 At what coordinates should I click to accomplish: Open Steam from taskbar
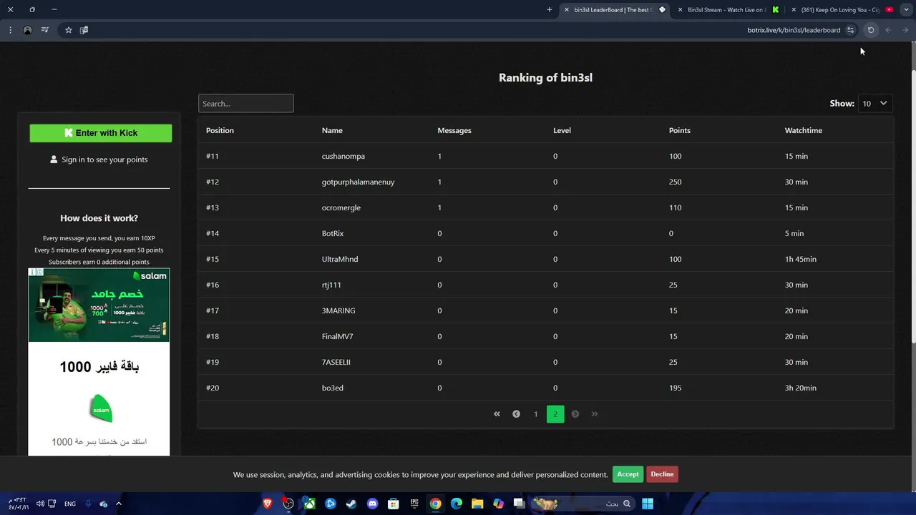click(351, 504)
